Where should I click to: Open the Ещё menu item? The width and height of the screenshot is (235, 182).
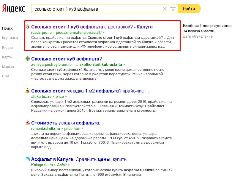6,76
